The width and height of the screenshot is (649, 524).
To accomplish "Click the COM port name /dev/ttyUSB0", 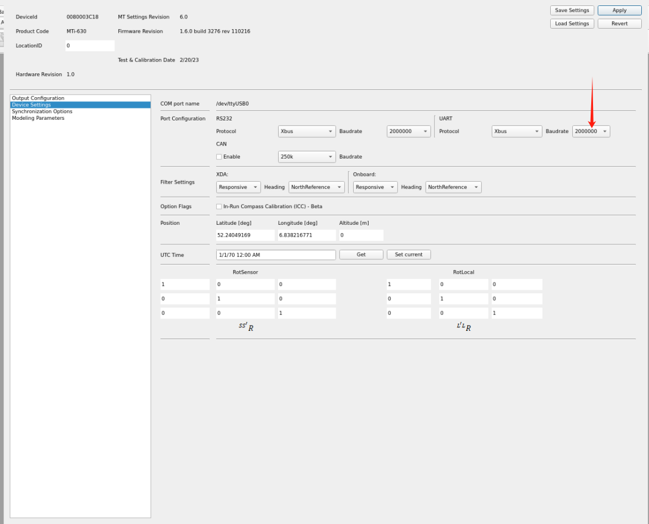I will click(232, 104).
